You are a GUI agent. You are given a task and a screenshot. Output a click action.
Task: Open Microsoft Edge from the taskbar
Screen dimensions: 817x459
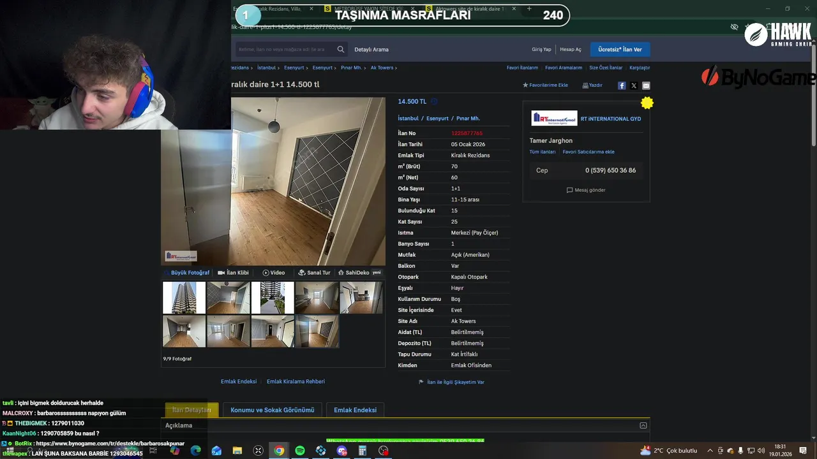pyautogui.click(x=196, y=450)
